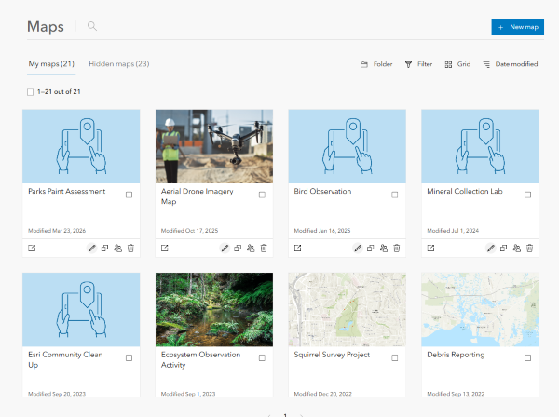Click the Debris Reporting map thumbnail
Viewport: 559px width, 417px height.
480,309
